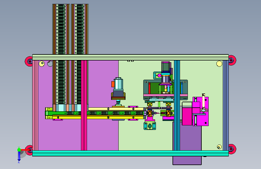Click the cream round pad at top-right
The height and width of the screenshot is (169, 261).
coord(219,64)
